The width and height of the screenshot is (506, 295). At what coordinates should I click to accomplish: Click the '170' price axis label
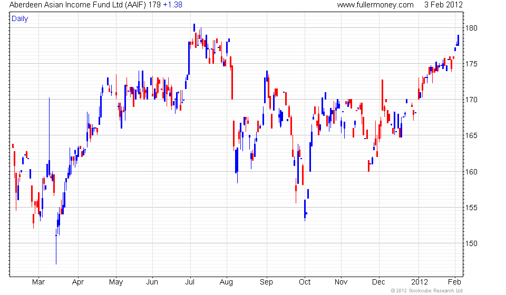[471, 100]
